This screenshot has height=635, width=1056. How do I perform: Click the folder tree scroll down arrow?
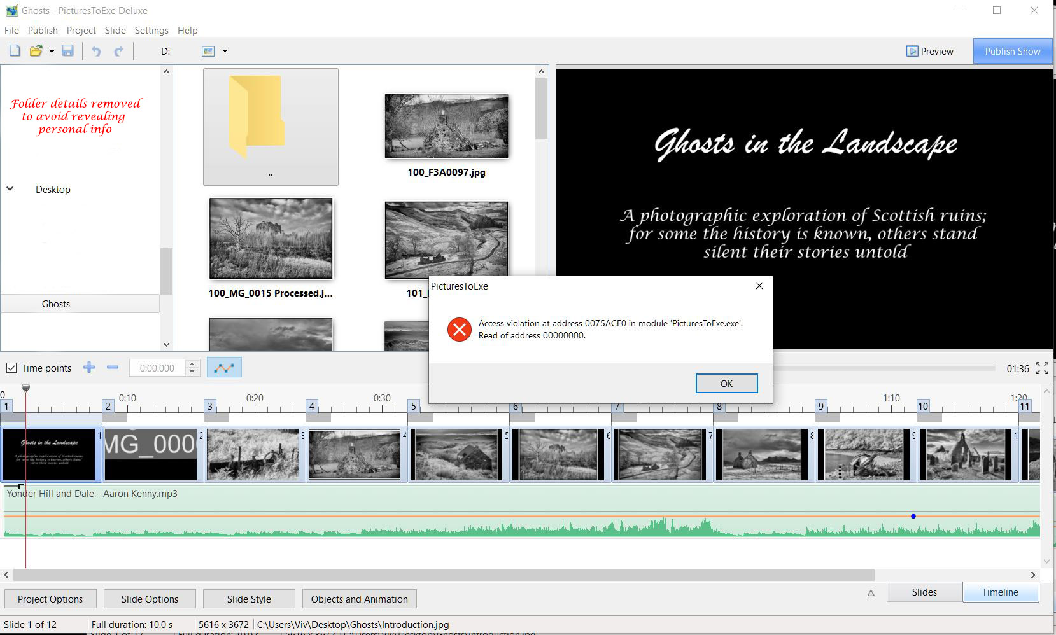166,344
